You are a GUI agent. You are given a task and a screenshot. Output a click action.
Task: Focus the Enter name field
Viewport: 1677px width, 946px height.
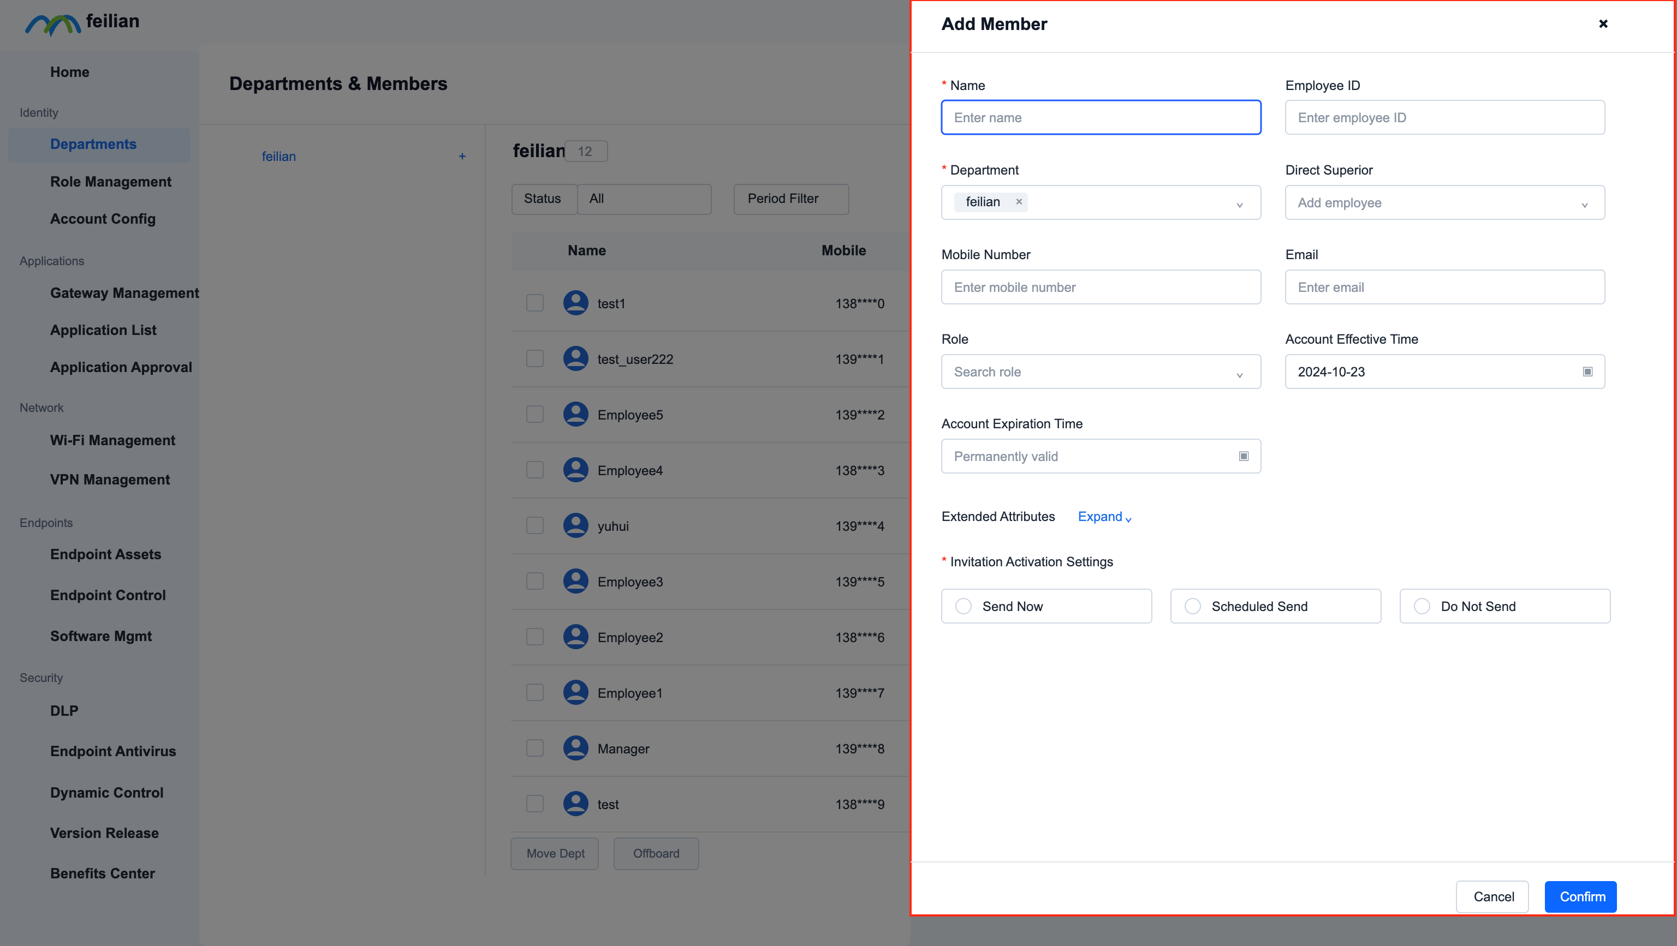click(x=1101, y=117)
